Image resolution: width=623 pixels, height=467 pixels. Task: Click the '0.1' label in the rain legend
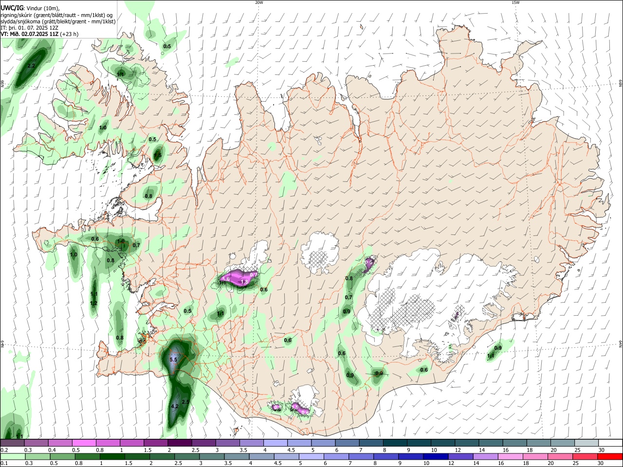coord(4,463)
